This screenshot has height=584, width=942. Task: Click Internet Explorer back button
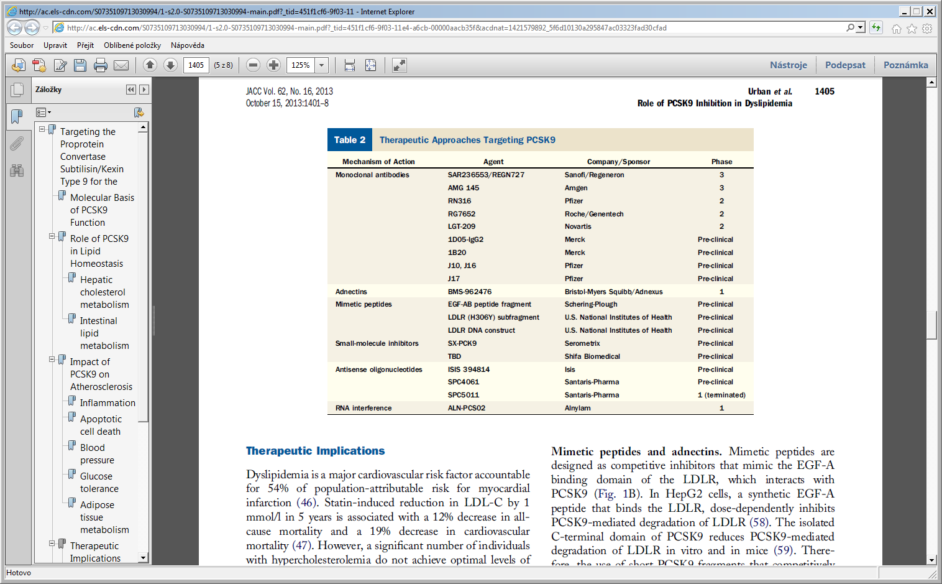[x=15, y=27]
